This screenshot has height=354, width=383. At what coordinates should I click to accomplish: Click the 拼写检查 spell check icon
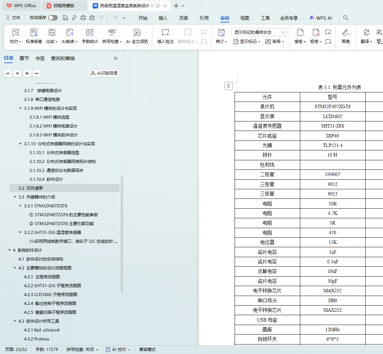(x=112, y=33)
